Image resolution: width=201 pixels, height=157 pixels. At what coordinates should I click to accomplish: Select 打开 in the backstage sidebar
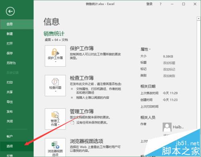[x=17, y=43]
